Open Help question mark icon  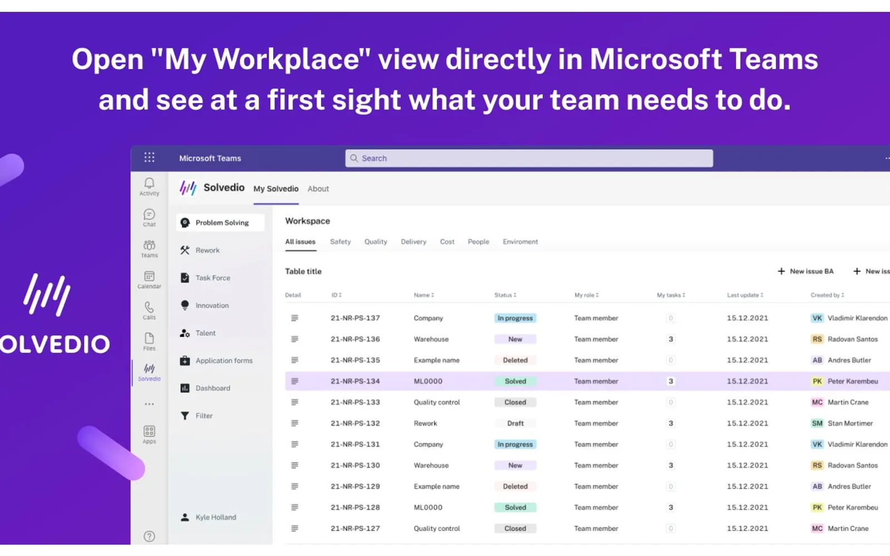point(149,537)
